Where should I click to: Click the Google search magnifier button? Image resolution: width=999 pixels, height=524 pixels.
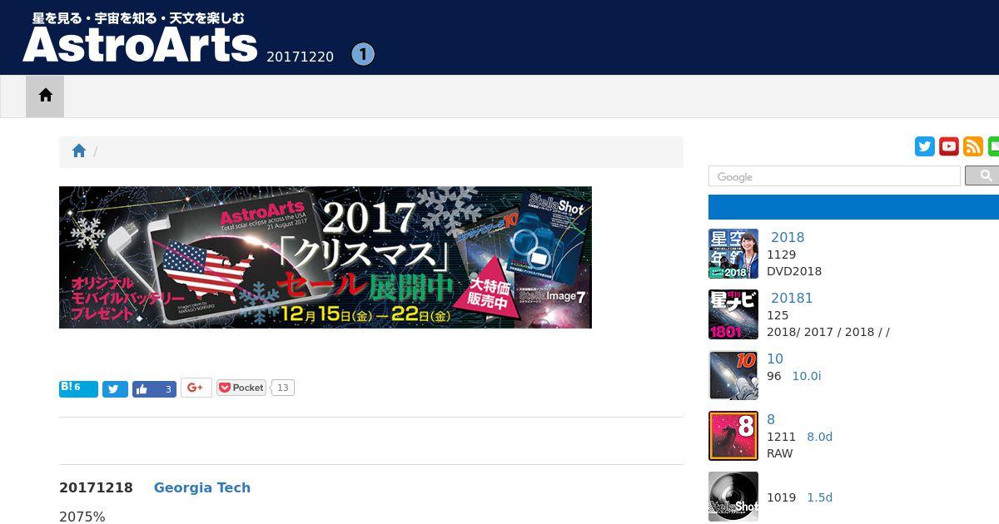coord(982,175)
